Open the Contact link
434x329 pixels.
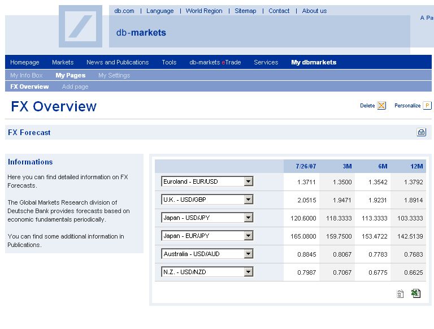[x=279, y=11]
